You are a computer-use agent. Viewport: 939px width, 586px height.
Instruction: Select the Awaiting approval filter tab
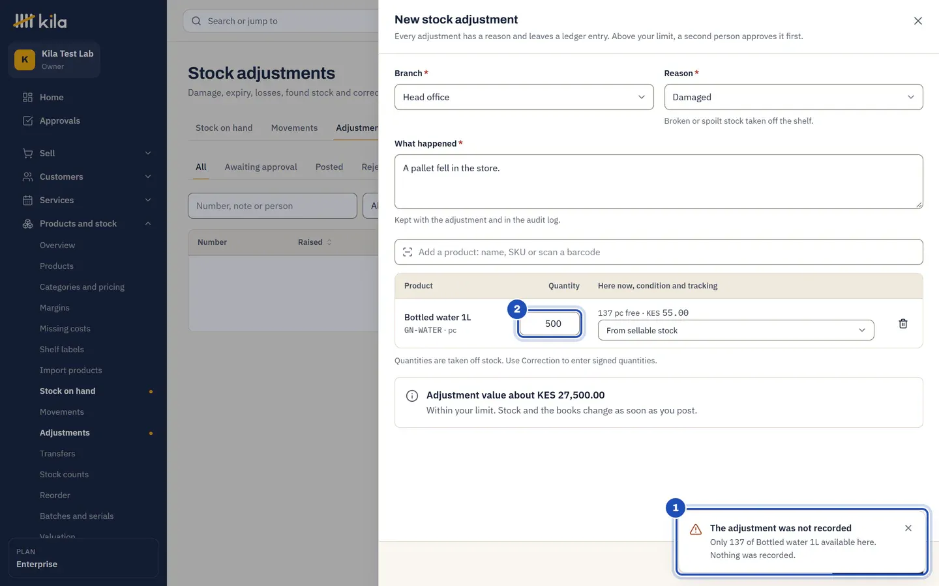pos(261,167)
